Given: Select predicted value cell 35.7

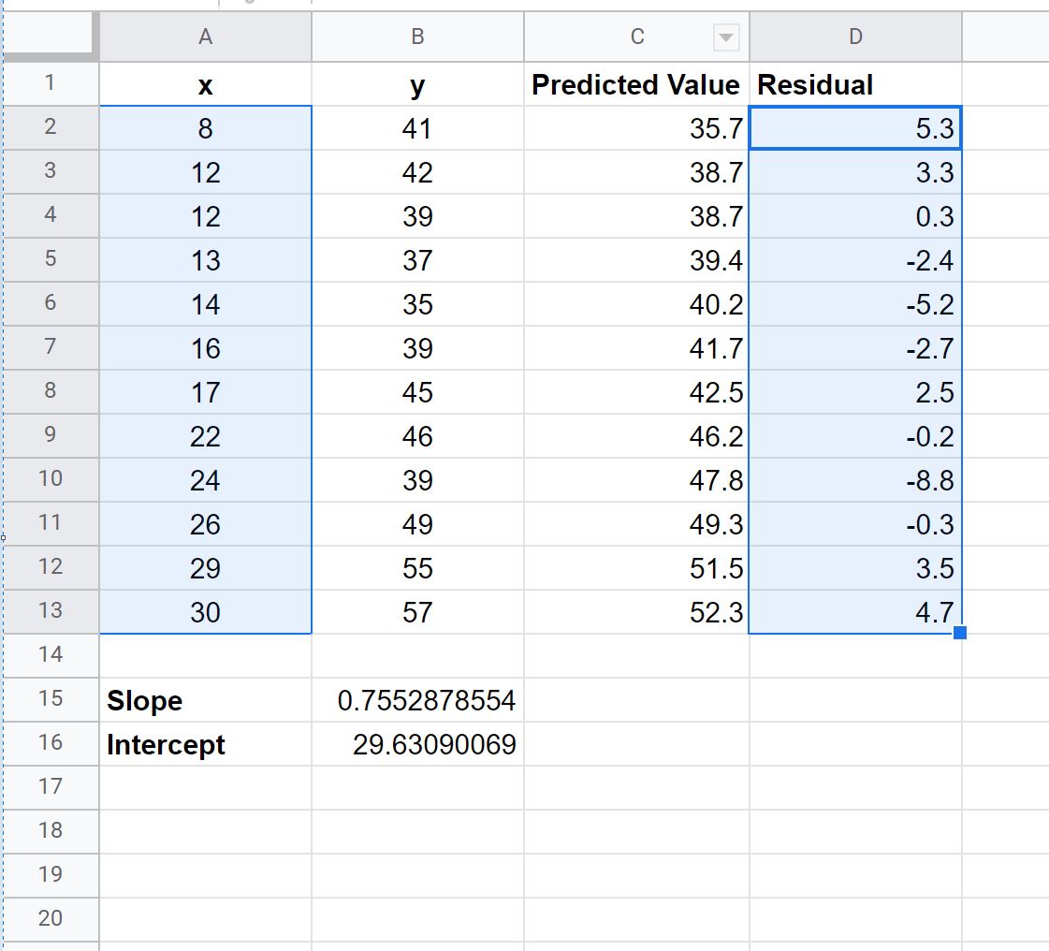Looking at the screenshot, I should [636, 128].
